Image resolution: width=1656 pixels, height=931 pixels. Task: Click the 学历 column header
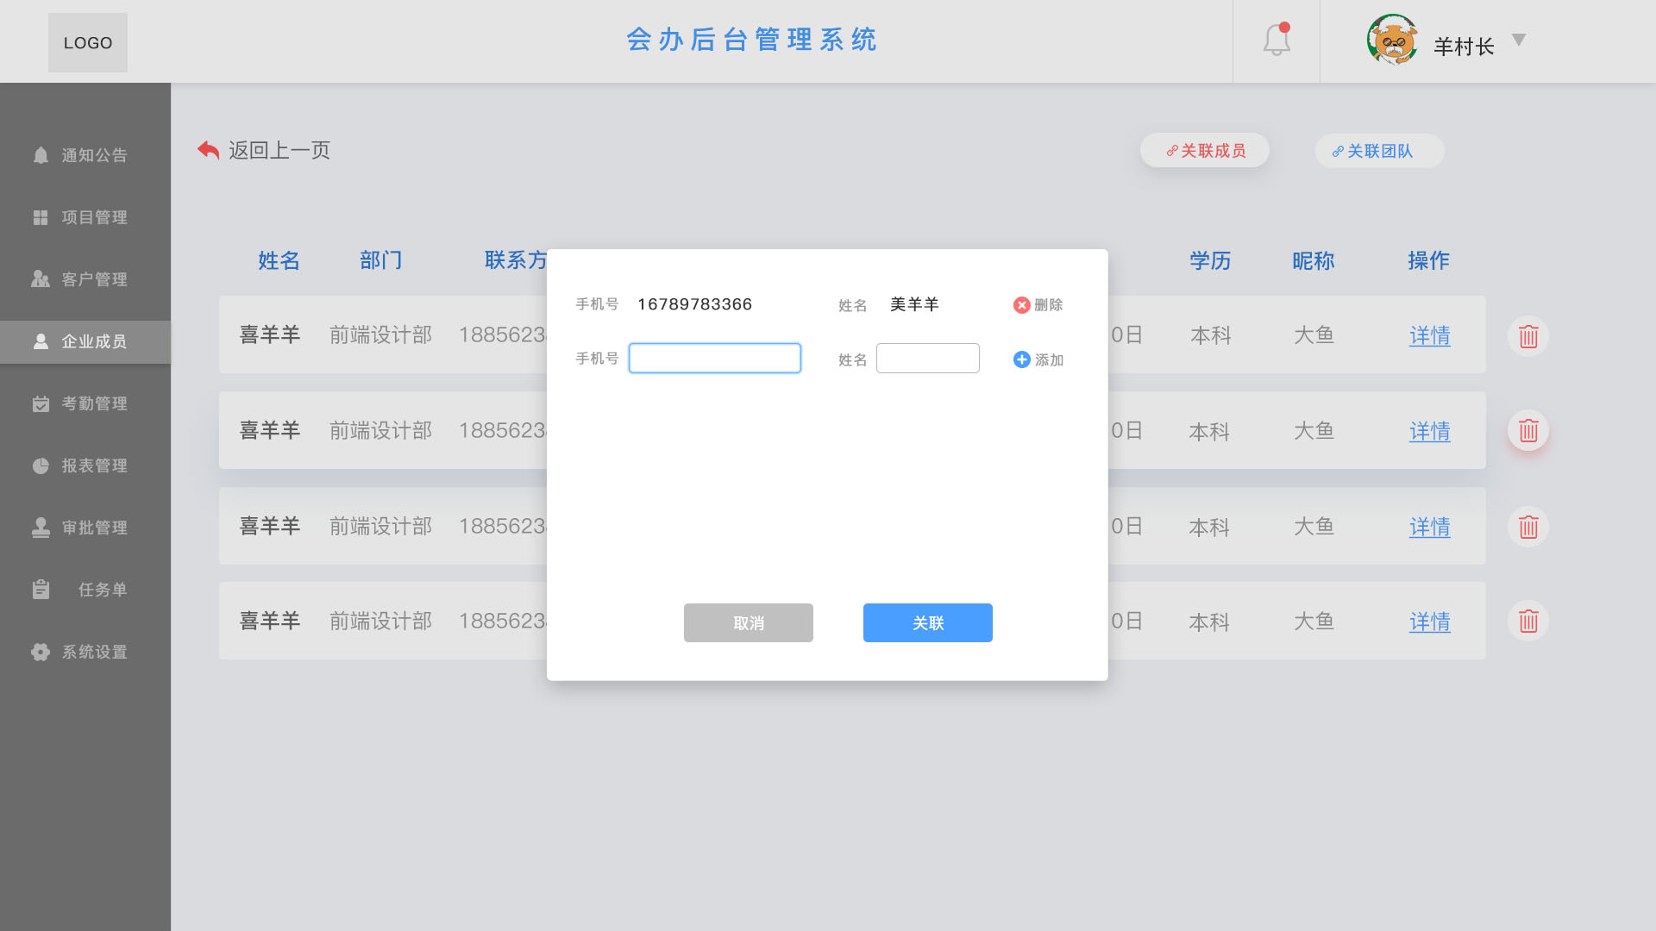(1210, 260)
